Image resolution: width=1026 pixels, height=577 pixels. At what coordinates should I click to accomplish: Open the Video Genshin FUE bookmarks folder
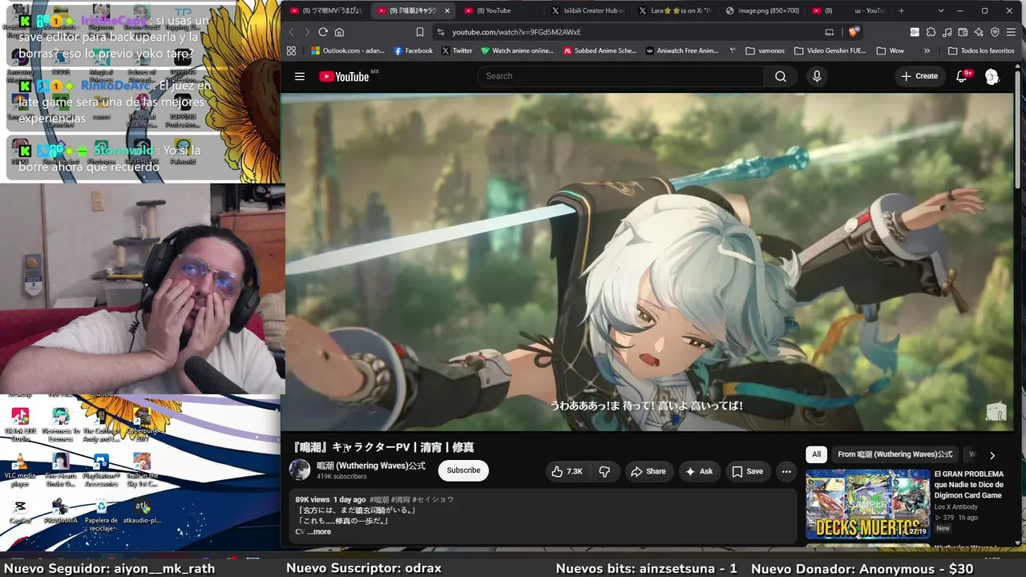pos(830,50)
